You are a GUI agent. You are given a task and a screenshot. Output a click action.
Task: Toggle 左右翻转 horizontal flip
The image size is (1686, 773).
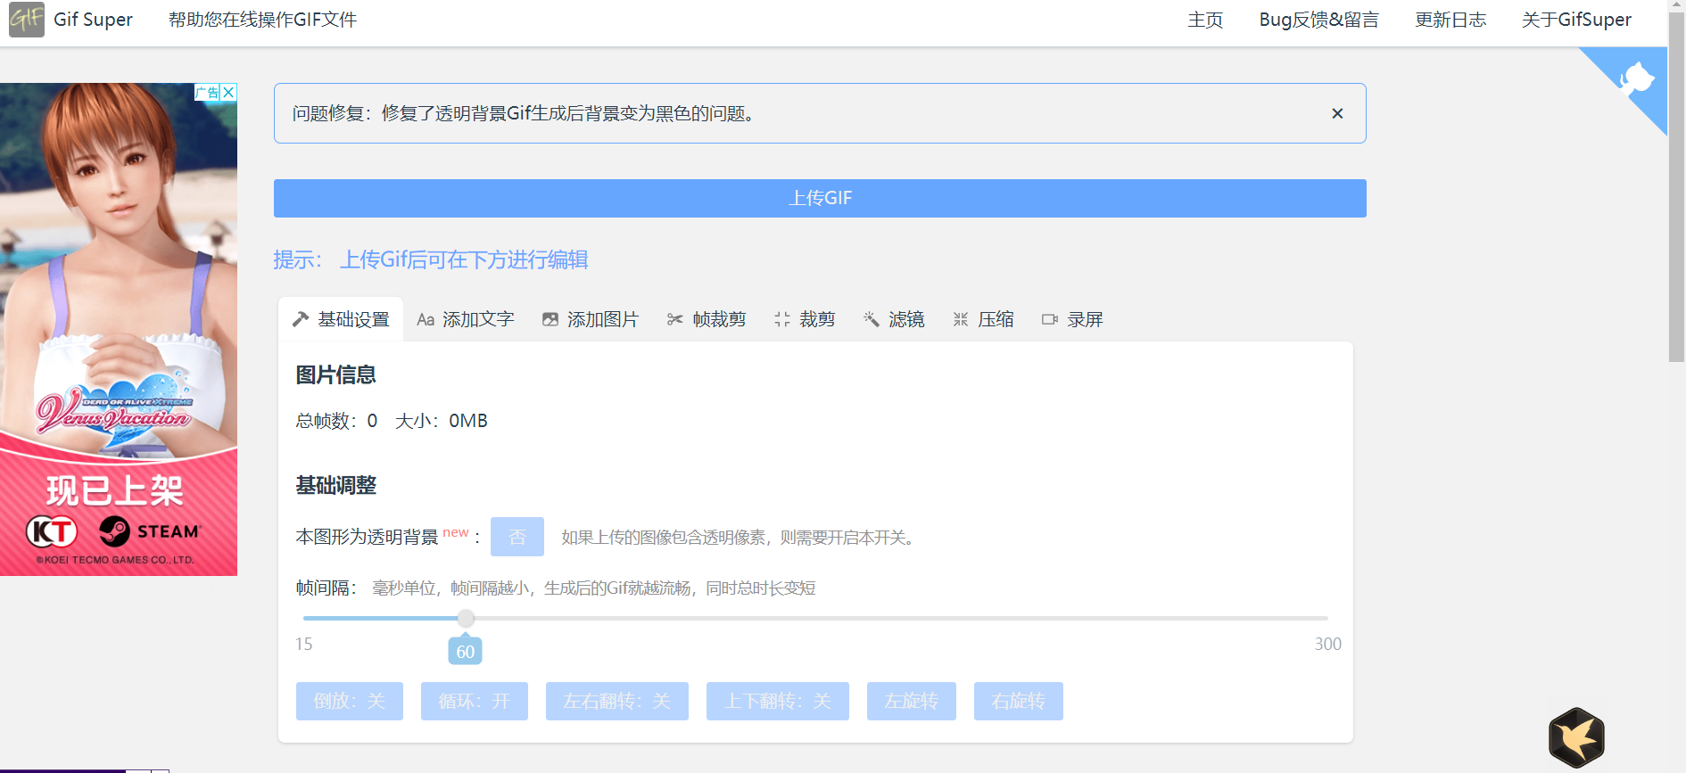[x=617, y=701]
